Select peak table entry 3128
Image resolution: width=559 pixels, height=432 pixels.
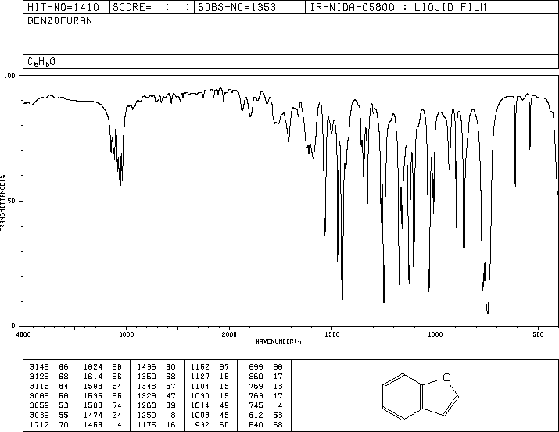pyautogui.click(x=39, y=376)
